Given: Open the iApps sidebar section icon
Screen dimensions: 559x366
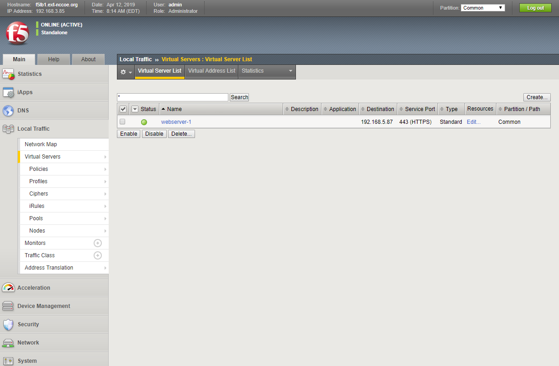Looking at the screenshot, I should tap(9, 92).
